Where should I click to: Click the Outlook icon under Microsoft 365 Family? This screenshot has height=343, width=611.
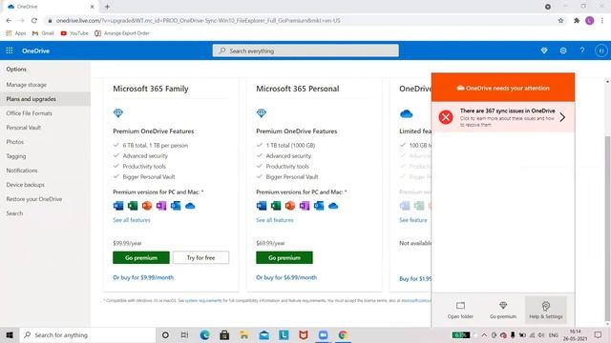(x=176, y=206)
